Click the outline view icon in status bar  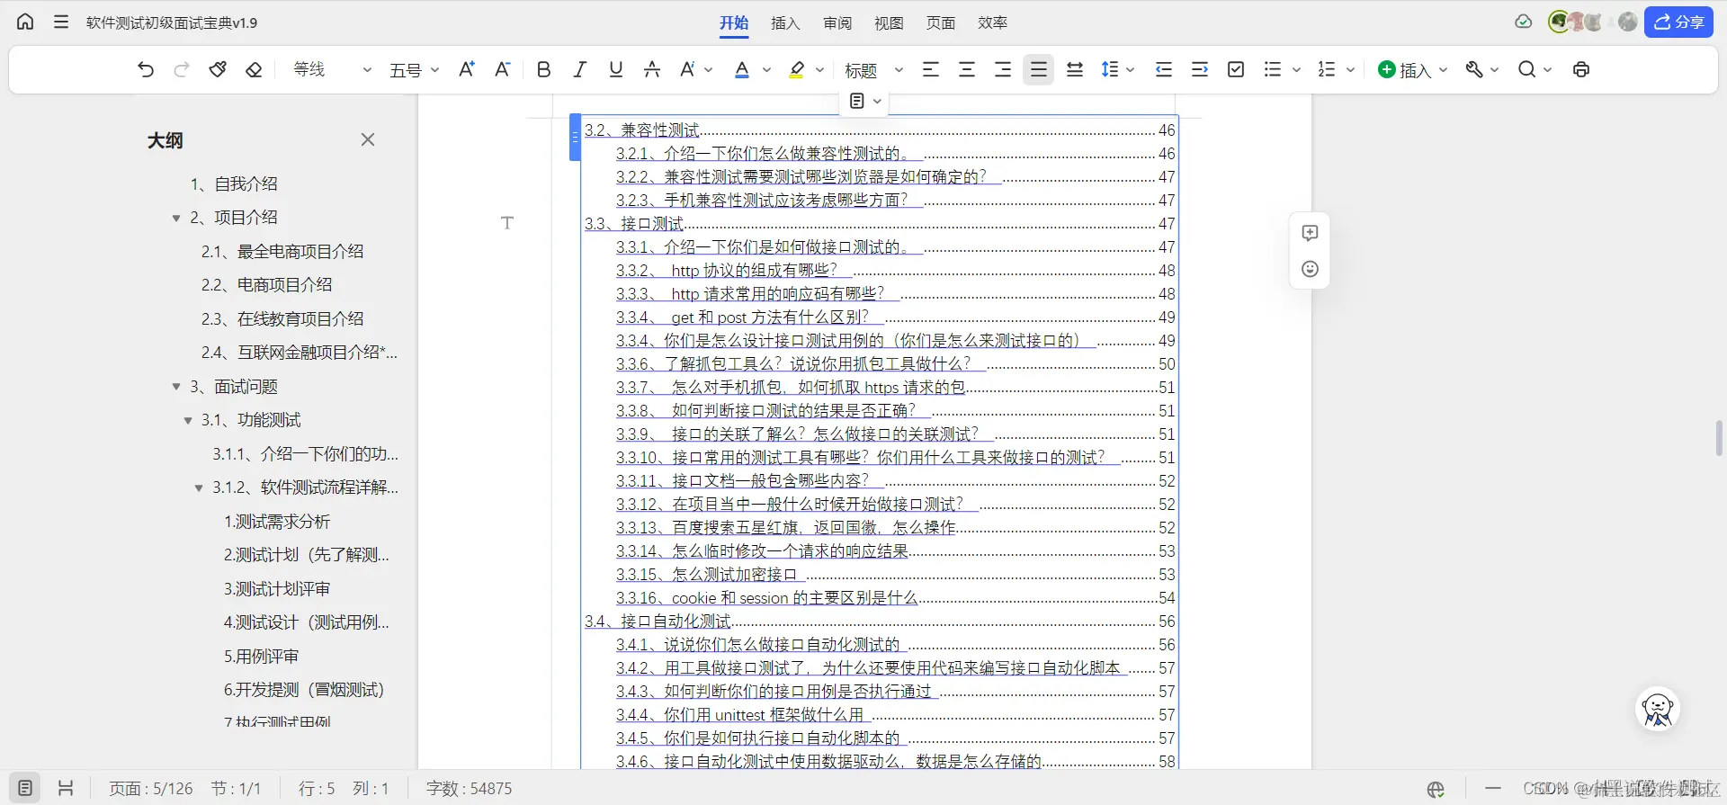[x=25, y=788]
